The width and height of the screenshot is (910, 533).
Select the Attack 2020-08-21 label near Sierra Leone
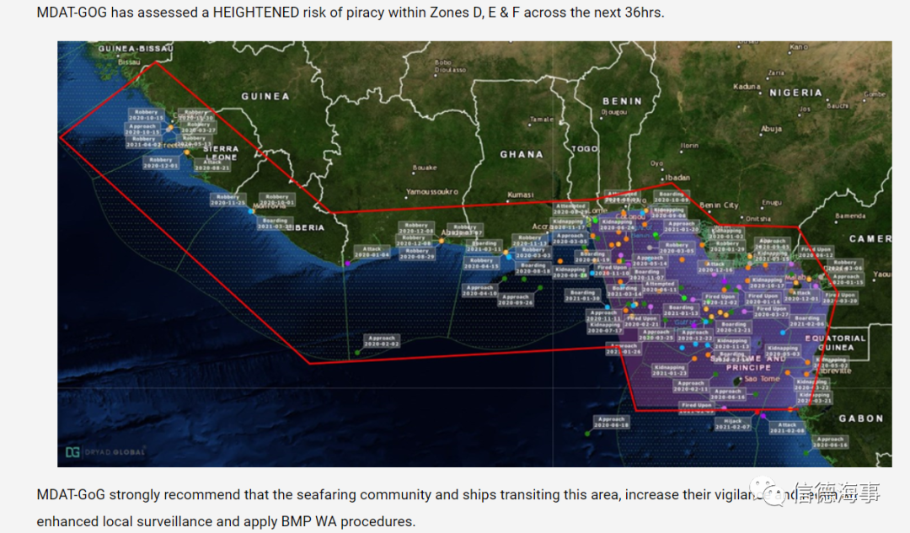pos(211,165)
